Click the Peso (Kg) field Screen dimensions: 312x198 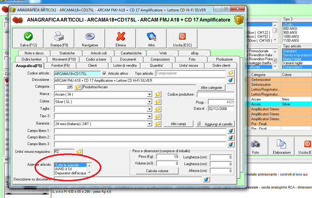pos(167,157)
